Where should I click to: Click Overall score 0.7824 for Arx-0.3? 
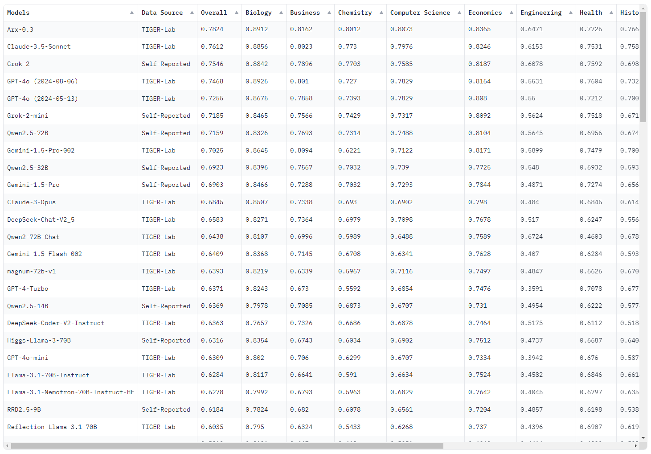pos(212,29)
